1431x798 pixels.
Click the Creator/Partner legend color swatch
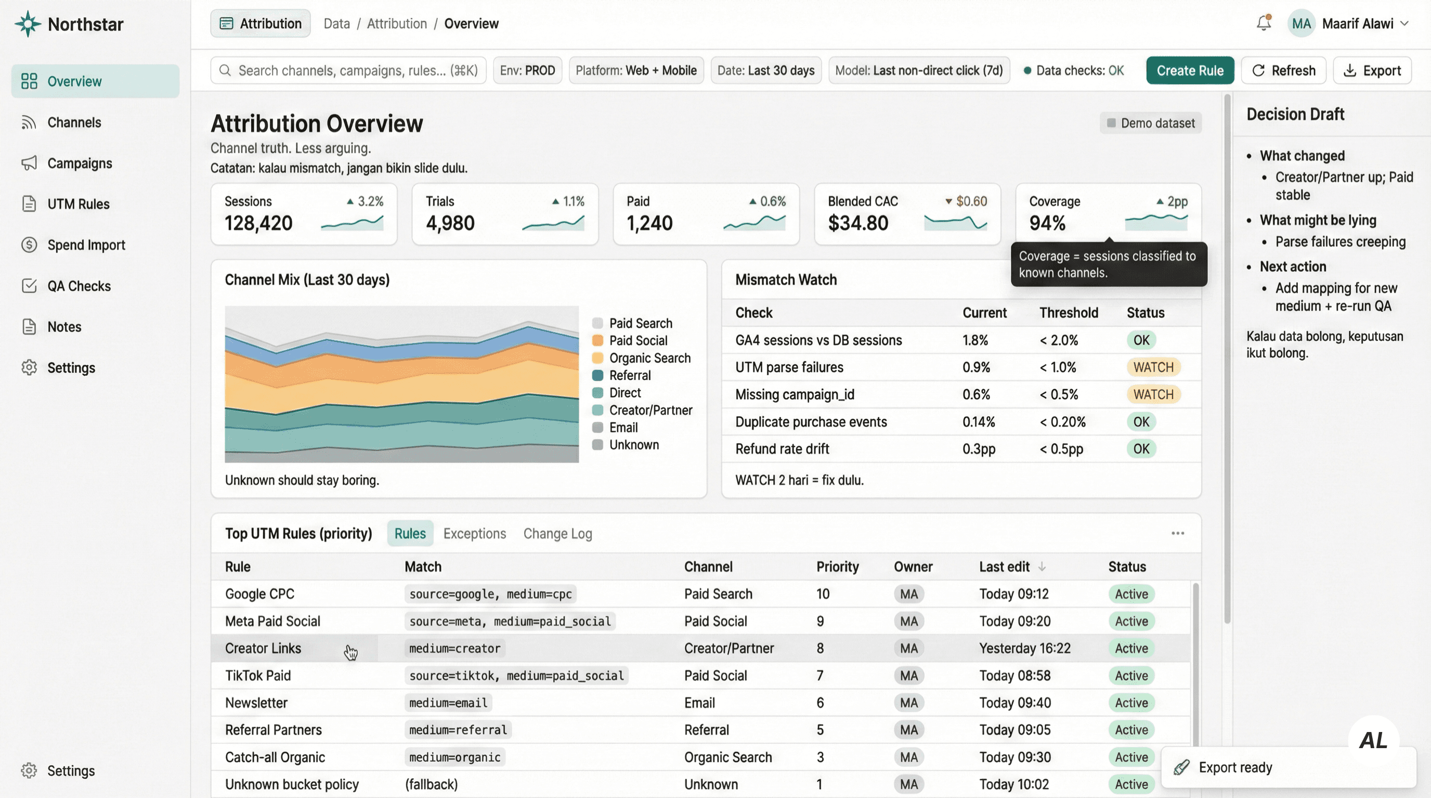click(598, 410)
